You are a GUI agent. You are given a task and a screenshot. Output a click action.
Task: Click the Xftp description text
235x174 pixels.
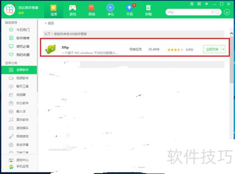coord(89,53)
